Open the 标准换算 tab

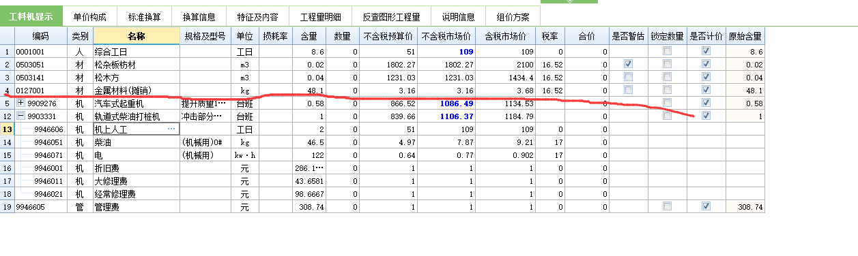tap(144, 16)
